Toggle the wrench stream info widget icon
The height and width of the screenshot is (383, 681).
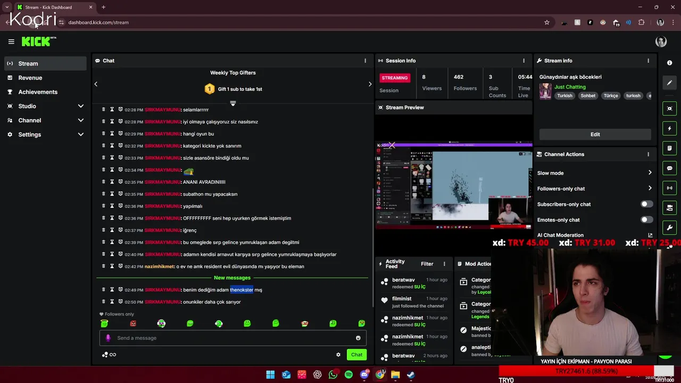click(x=669, y=228)
